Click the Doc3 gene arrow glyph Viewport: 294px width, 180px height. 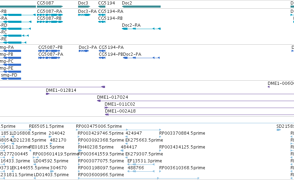coord(84,7)
